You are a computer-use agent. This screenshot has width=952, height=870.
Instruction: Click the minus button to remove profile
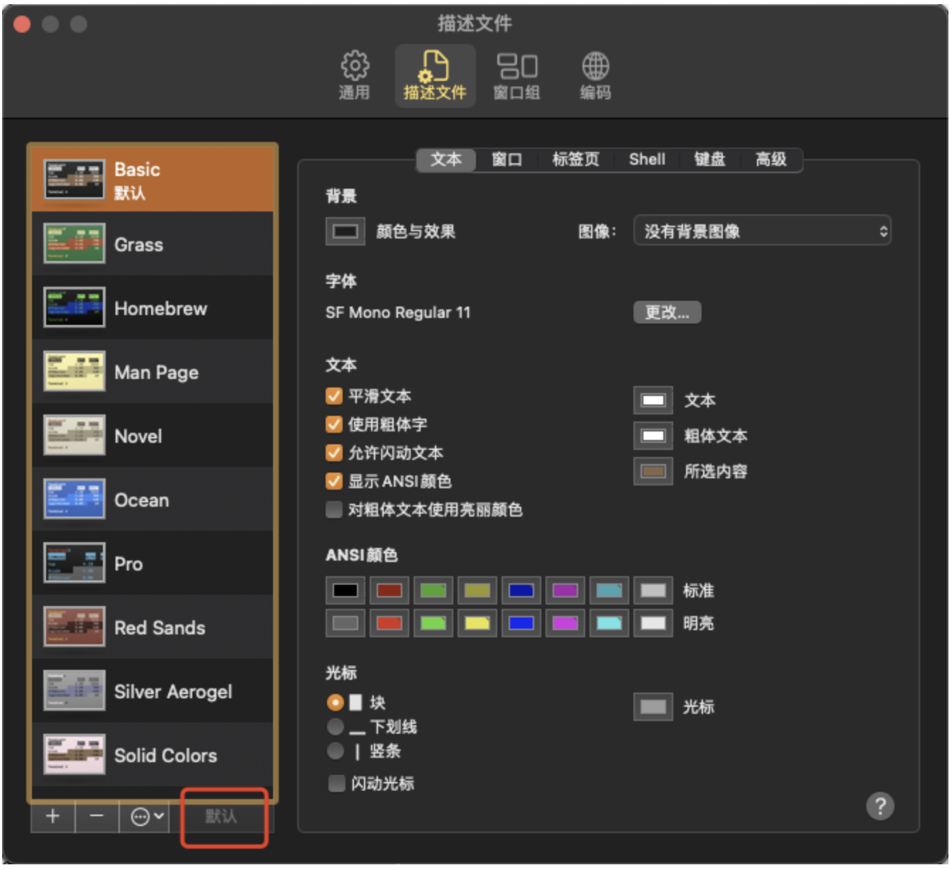[96, 816]
